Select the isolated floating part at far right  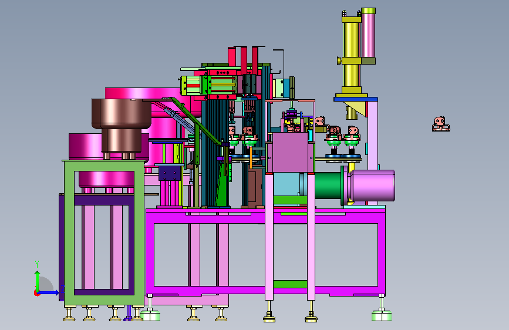click(441, 124)
